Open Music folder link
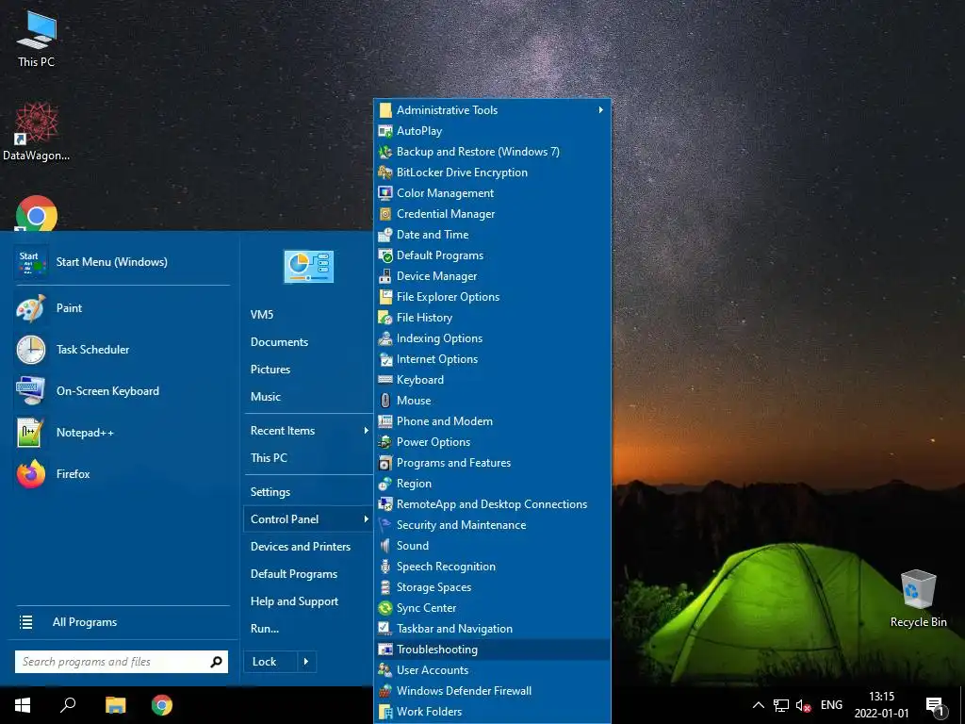 pos(308,397)
